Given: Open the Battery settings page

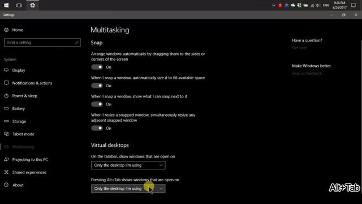Looking at the screenshot, I should pos(19,109).
